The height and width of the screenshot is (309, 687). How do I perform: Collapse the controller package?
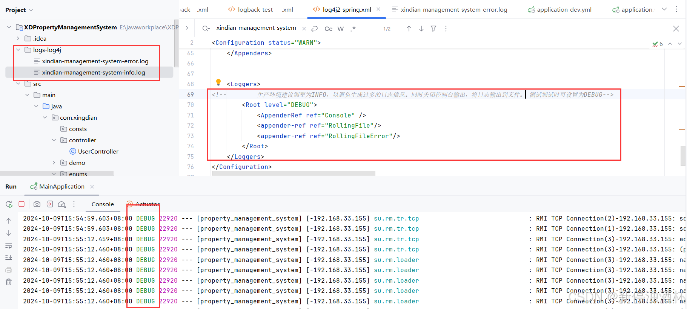pos(54,140)
